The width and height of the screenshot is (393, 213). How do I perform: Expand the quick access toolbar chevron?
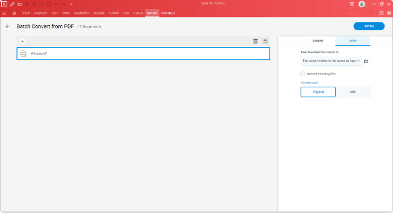pos(71,4)
